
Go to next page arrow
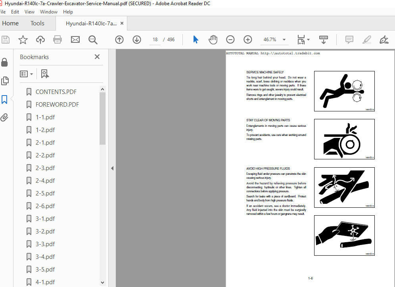137,40
